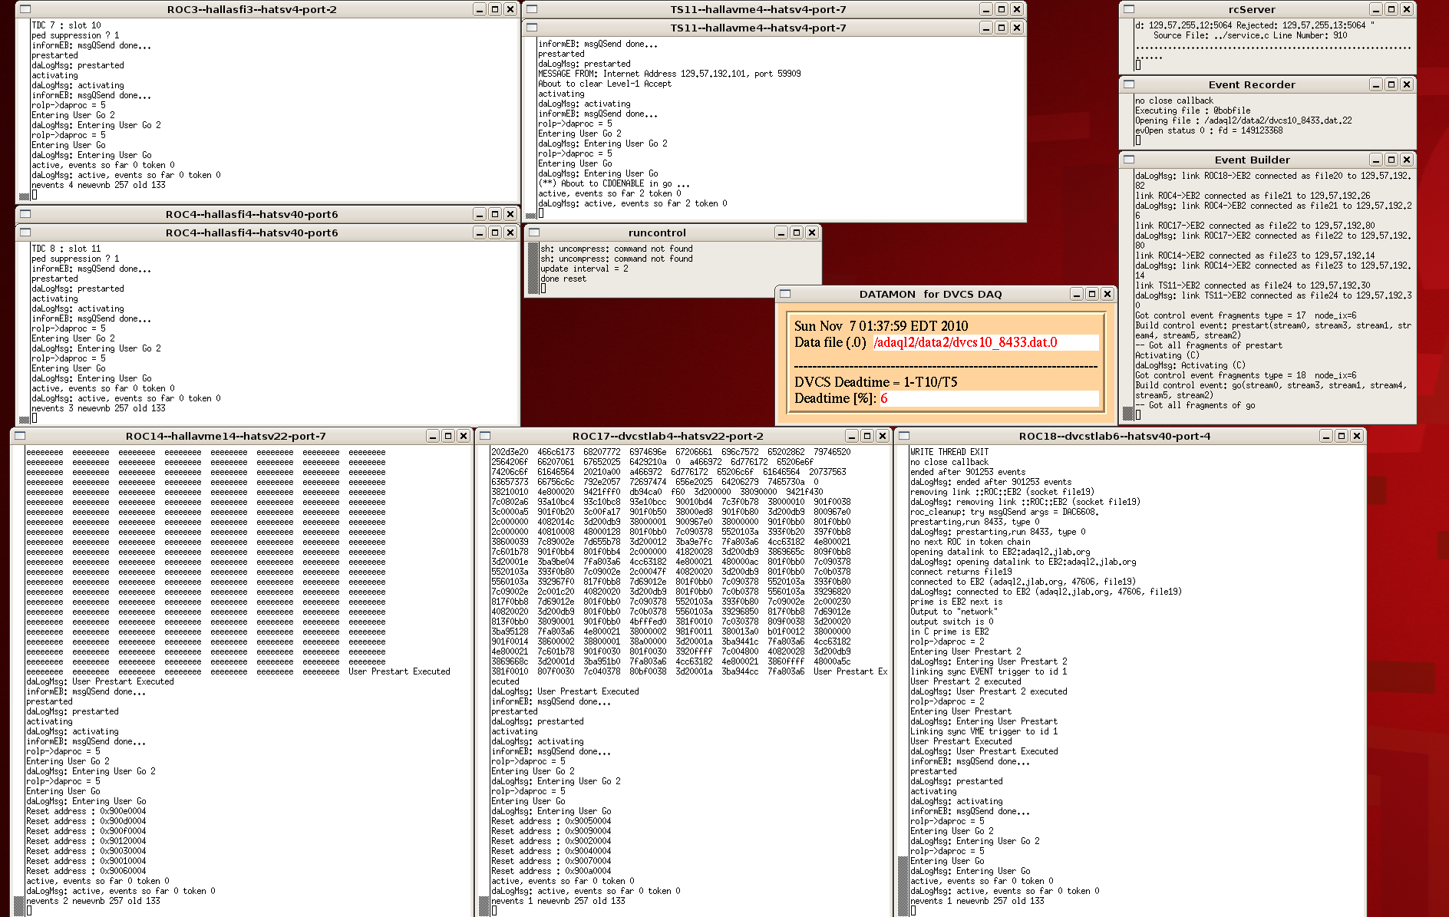
Task: Close the ROC14--hallavme14 terminal
Action: 464,436
